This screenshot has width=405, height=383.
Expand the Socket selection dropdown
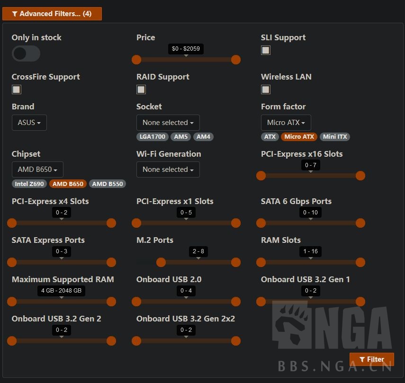coord(168,122)
